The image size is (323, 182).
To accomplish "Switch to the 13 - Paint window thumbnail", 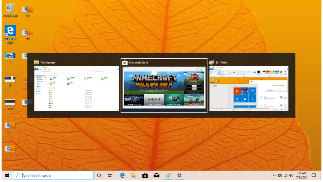I will point(249,88).
